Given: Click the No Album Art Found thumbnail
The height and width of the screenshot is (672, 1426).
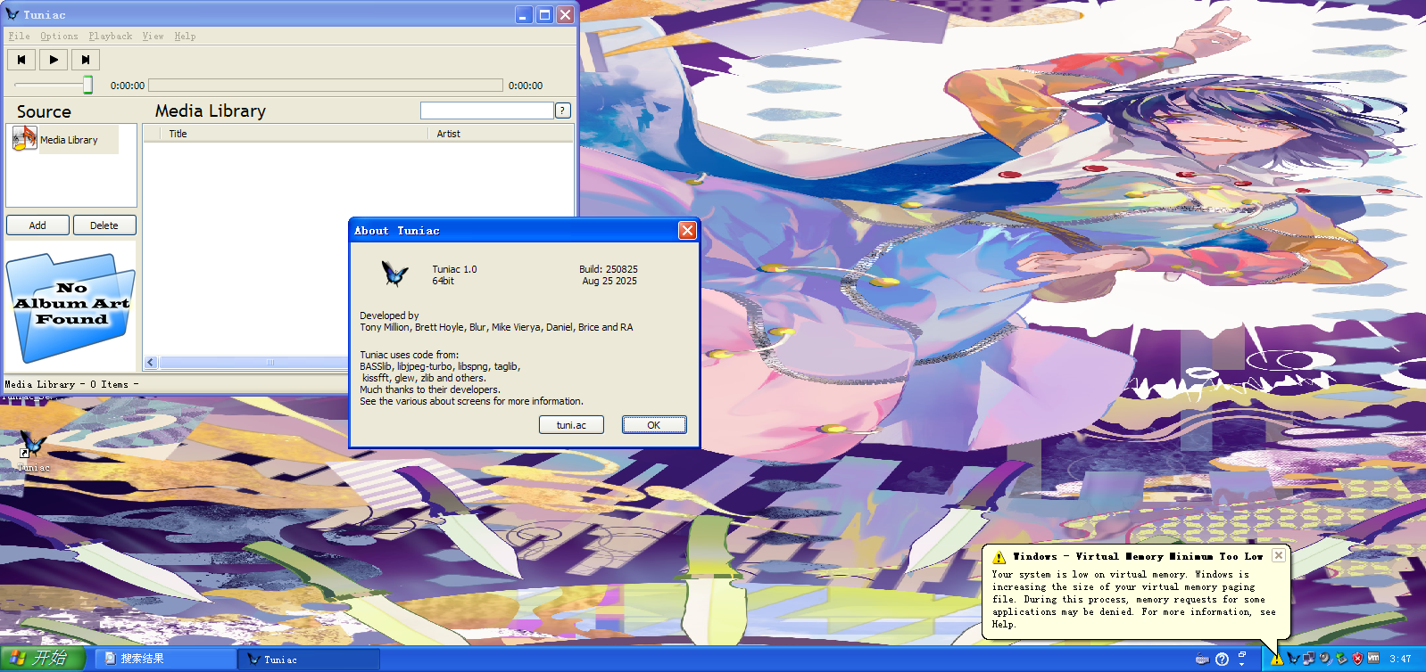Looking at the screenshot, I should point(71,307).
